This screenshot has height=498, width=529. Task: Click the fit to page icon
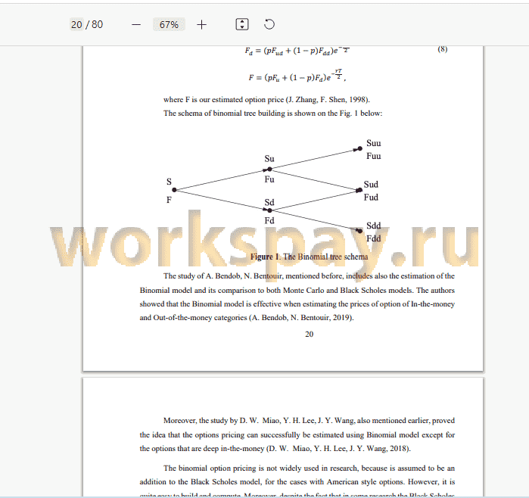point(242,24)
